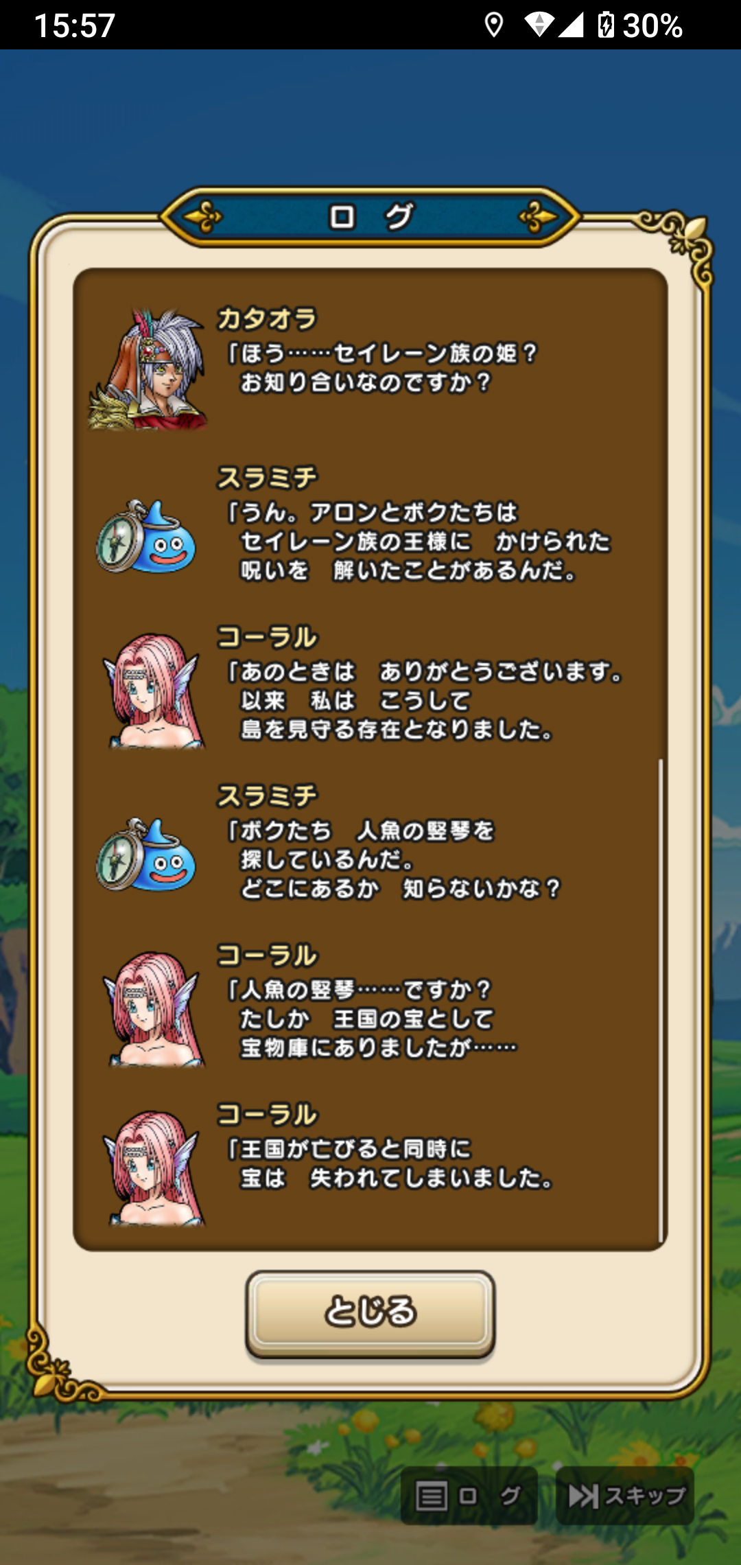Tap コーラル portrait beside 人魚の竪琴 reply
This screenshot has width=741, height=1565.
pyautogui.click(x=154, y=1009)
